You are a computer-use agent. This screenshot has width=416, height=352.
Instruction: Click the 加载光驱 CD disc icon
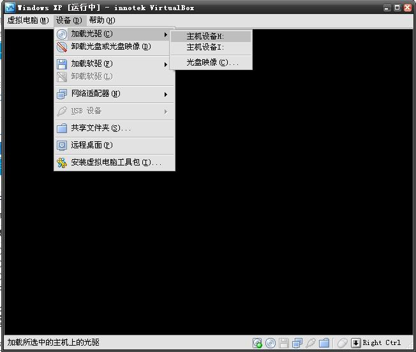[62, 34]
